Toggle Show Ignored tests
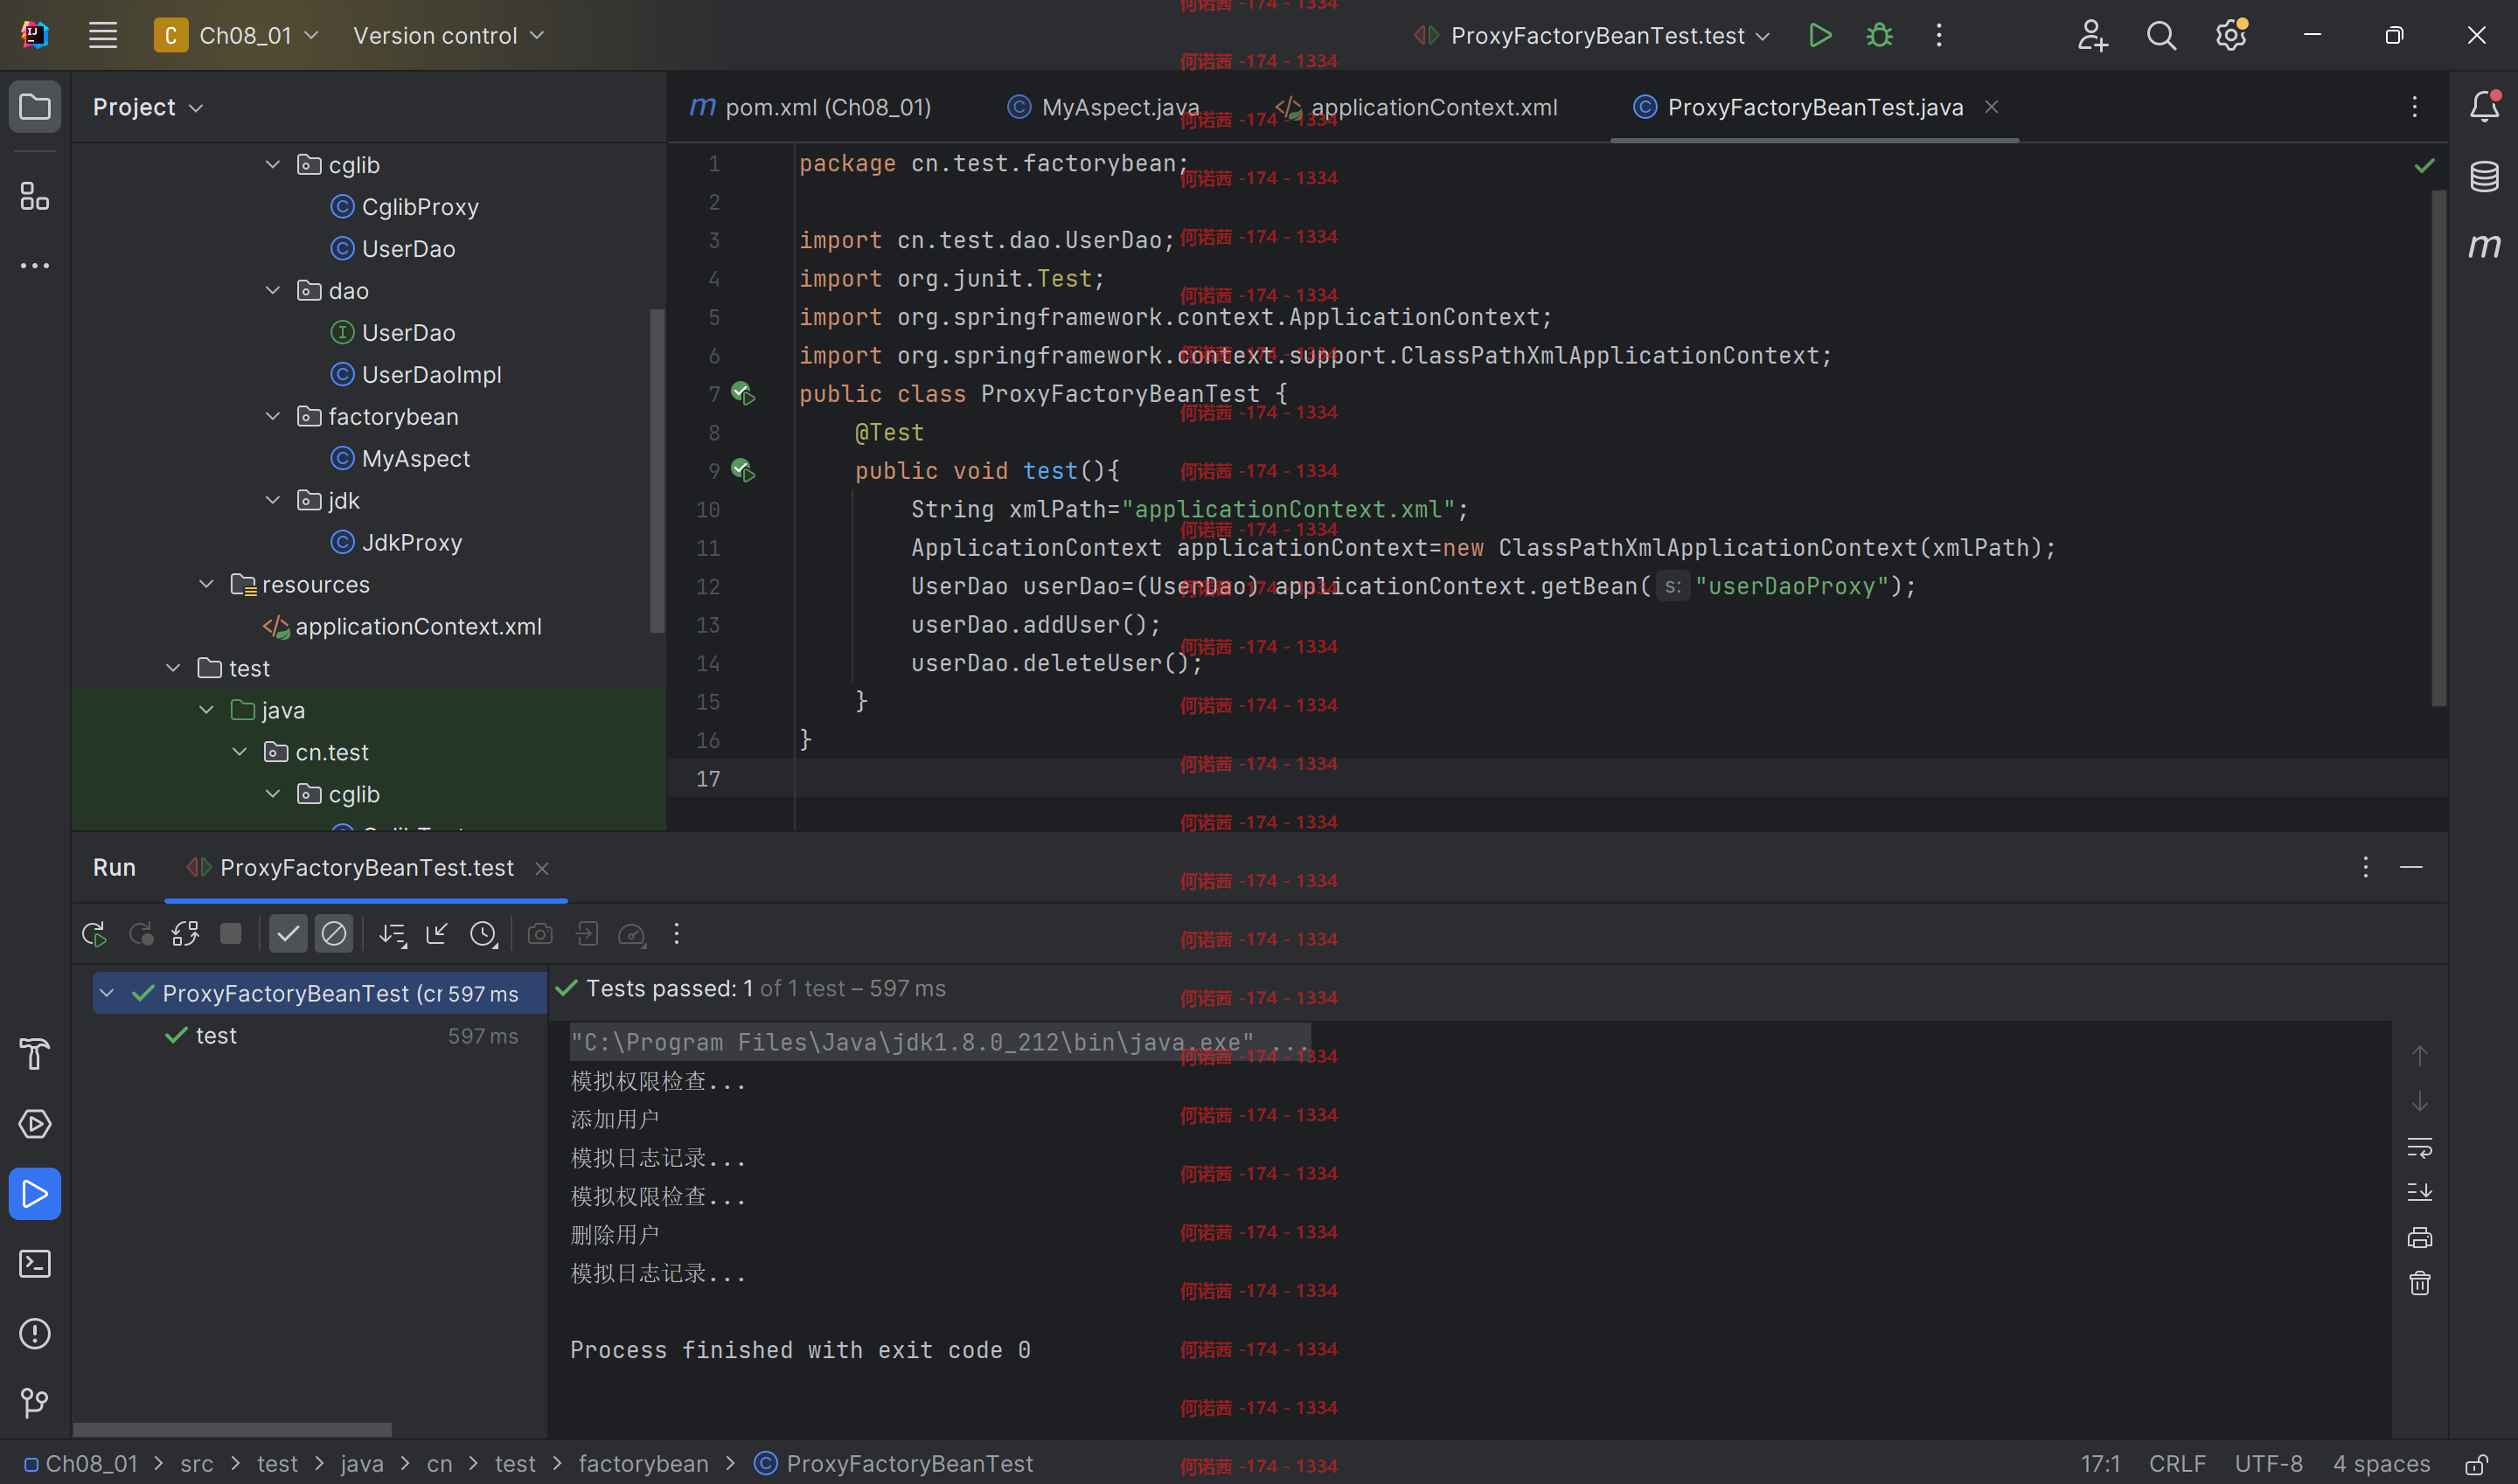The width and height of the screenshot is (2518, 1484). pyautogui.click(x=334, y=934)
